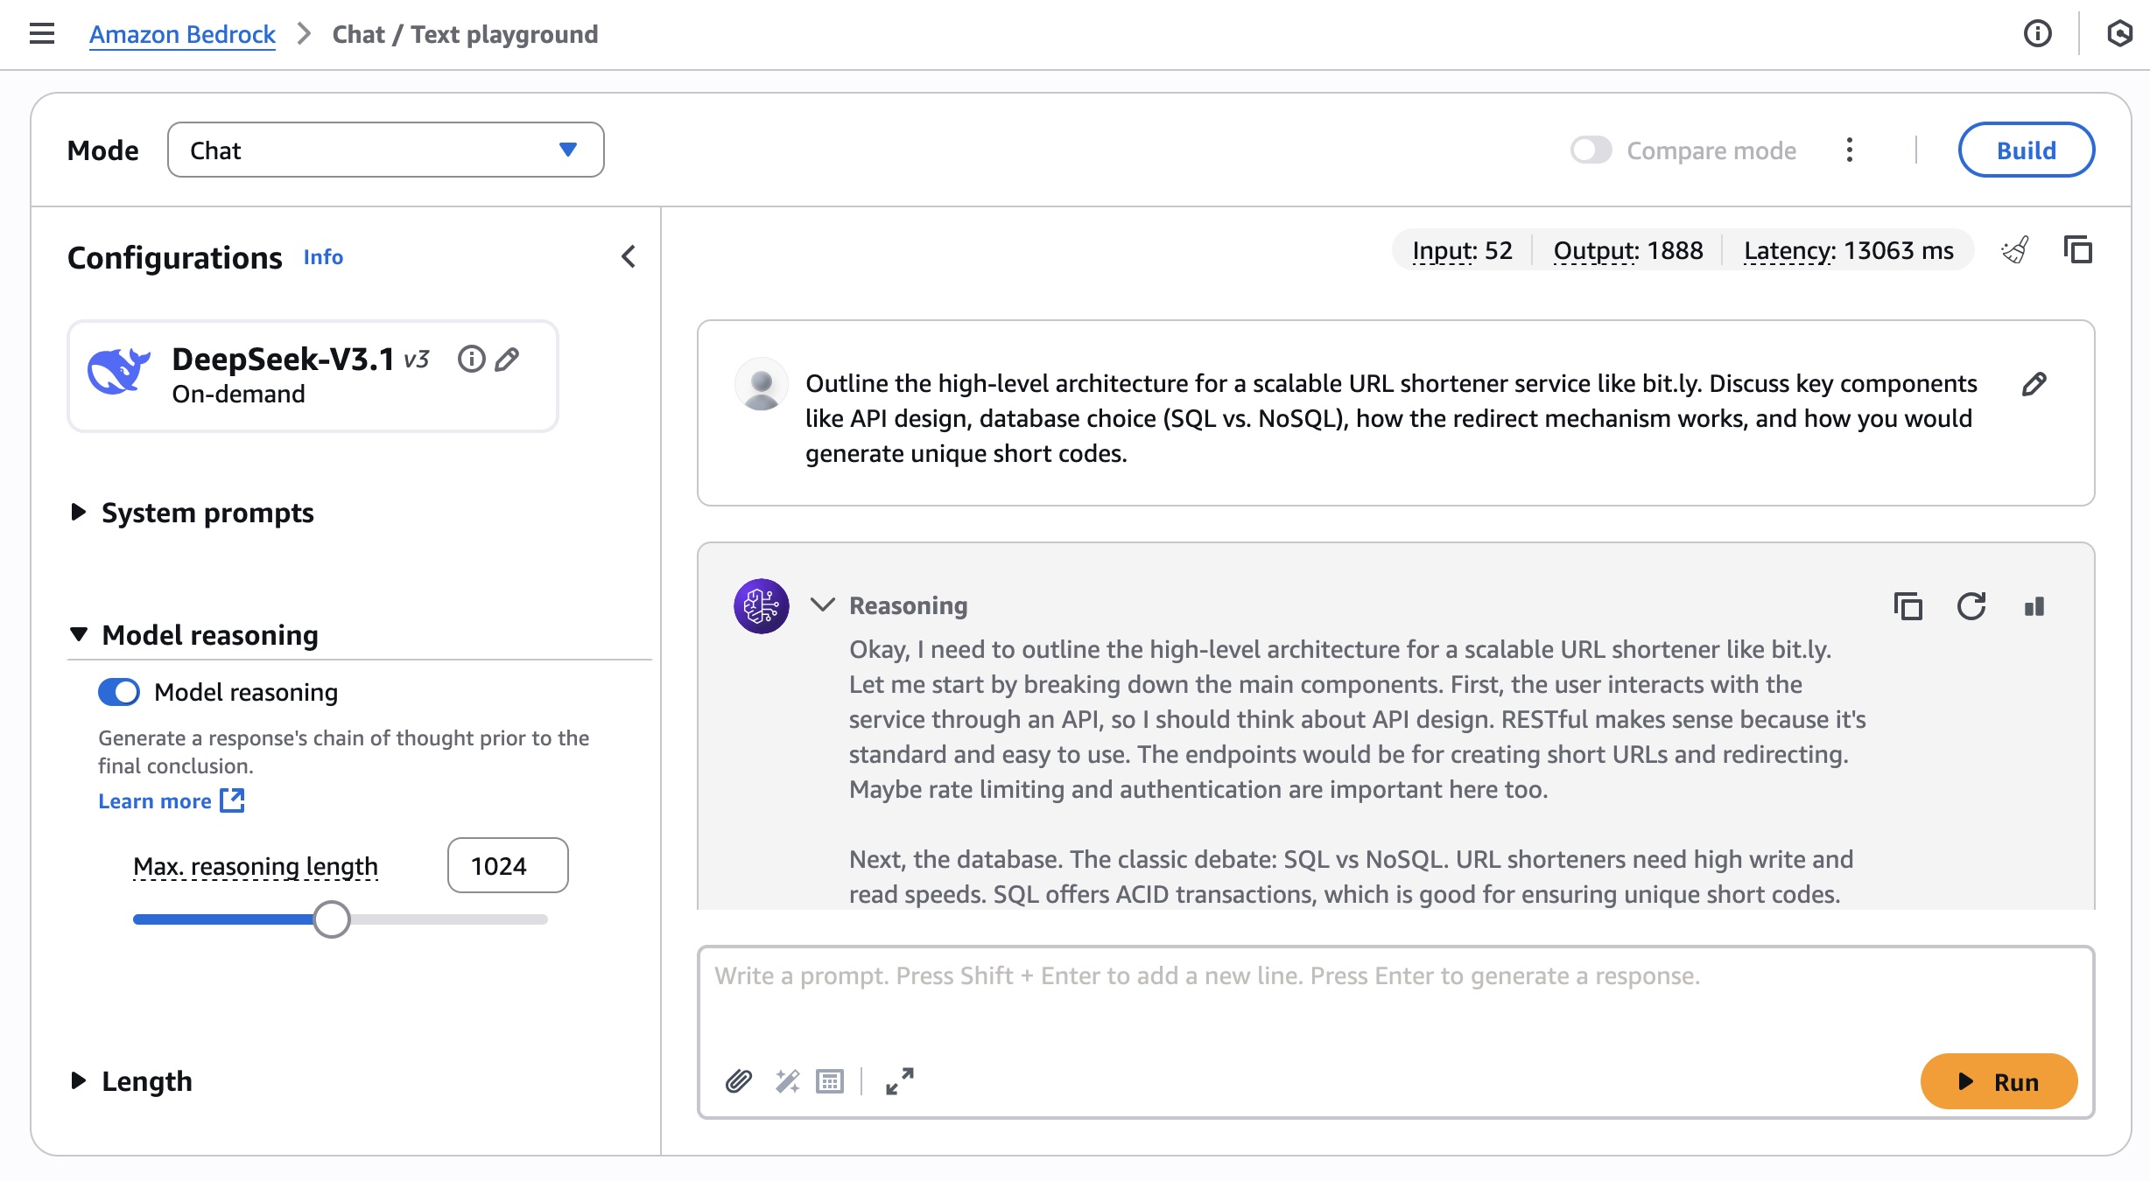Change model via DeepSeek-V3.1 pencil icon
The width and height of the screenshot is (2150, 1181).
coord(507,360)
